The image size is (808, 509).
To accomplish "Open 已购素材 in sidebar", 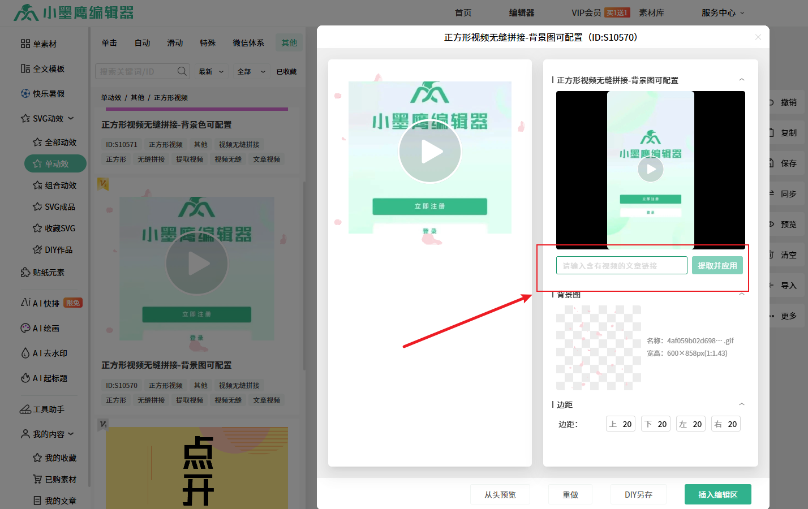I will pos(55,479).
